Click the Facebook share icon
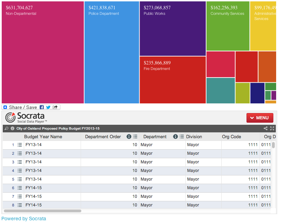The width and height of the screenshot is (282, 223). [x=42, y=107]
